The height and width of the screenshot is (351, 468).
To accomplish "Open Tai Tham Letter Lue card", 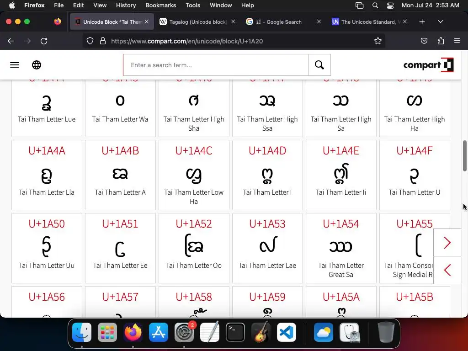I will [x=47, y=108].
